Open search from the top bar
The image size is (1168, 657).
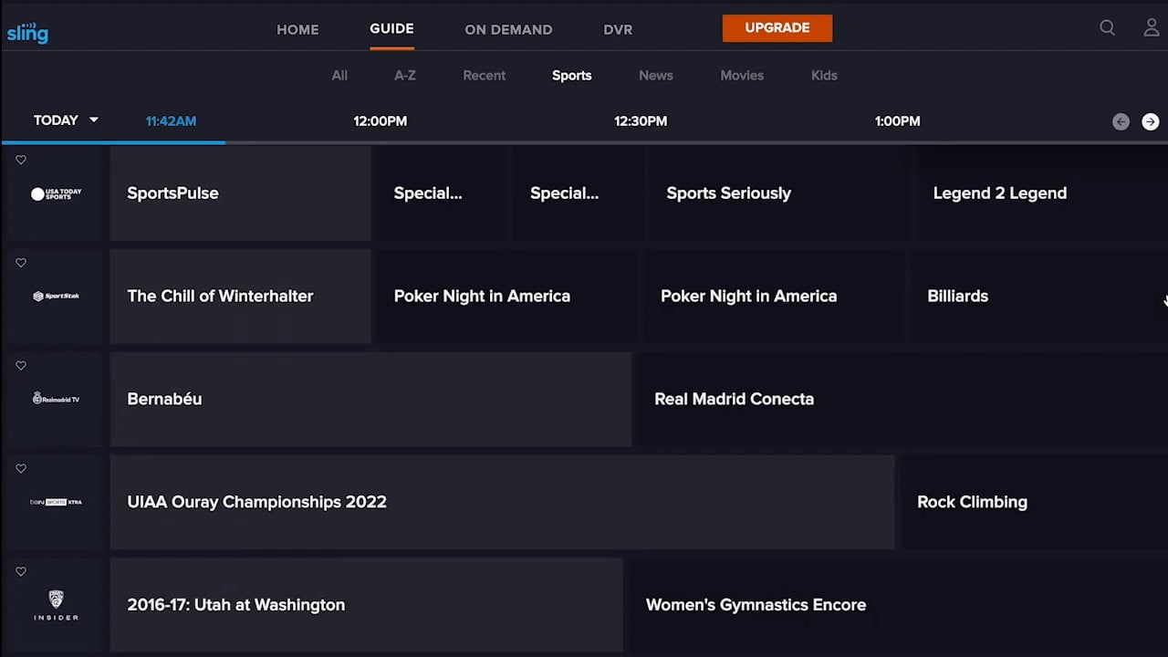(x=1107, y=28)
